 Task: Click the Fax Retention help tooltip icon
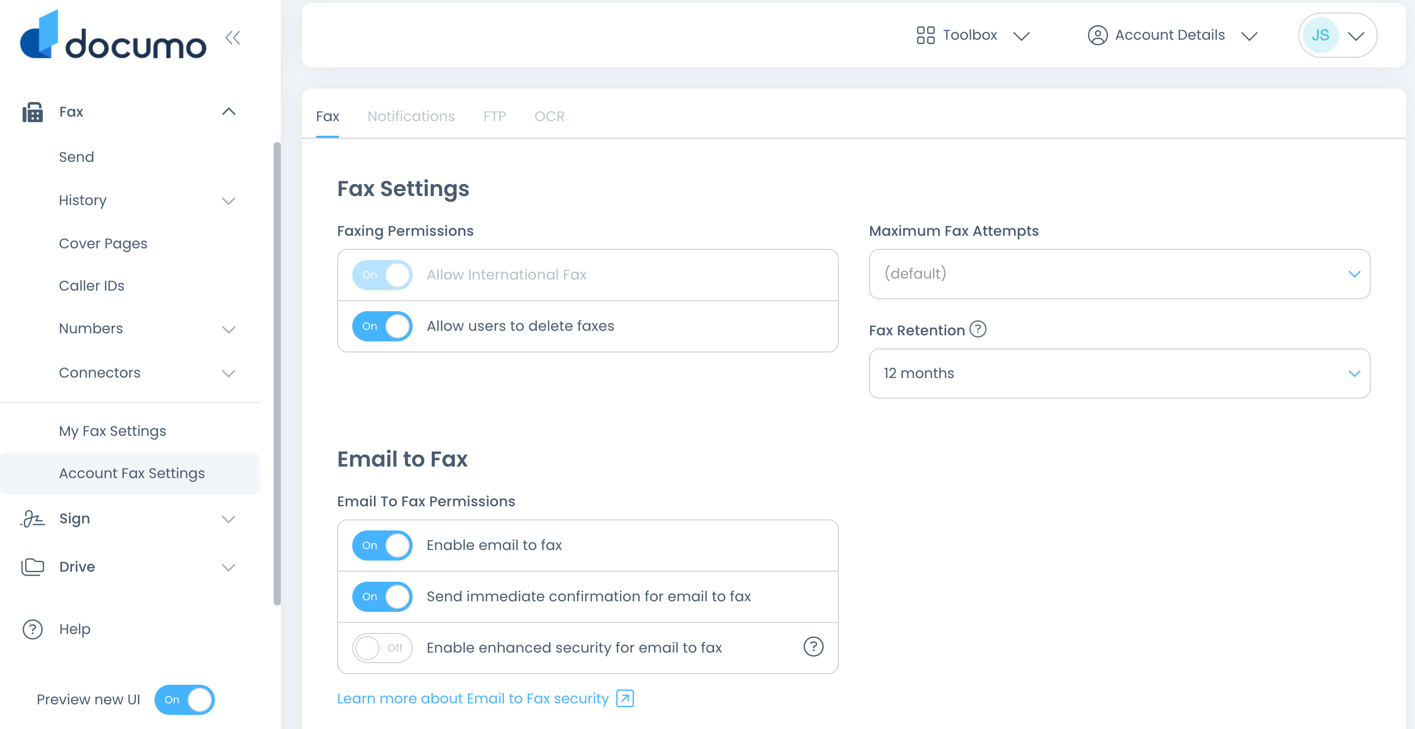tap(977, 329)
